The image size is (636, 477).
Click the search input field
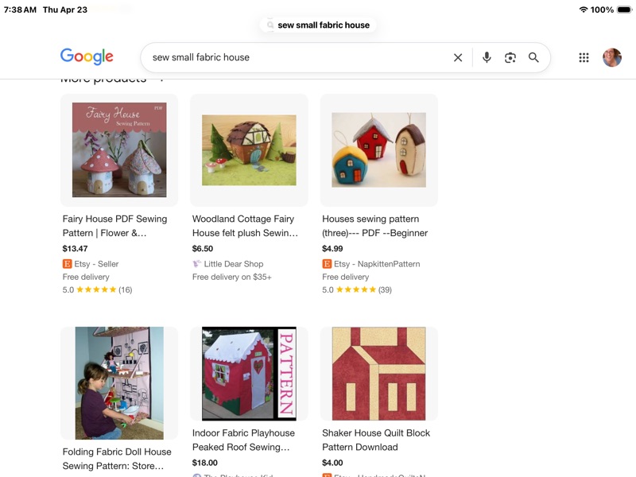294,57
